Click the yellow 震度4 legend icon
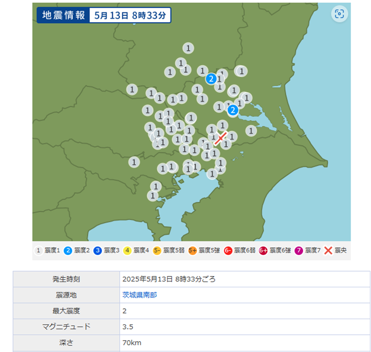The image size is (371, 352). (x=127, y=250)
